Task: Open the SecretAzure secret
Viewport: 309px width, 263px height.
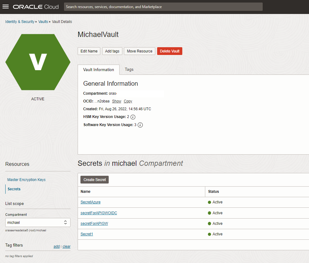Action: pos(90,202)
